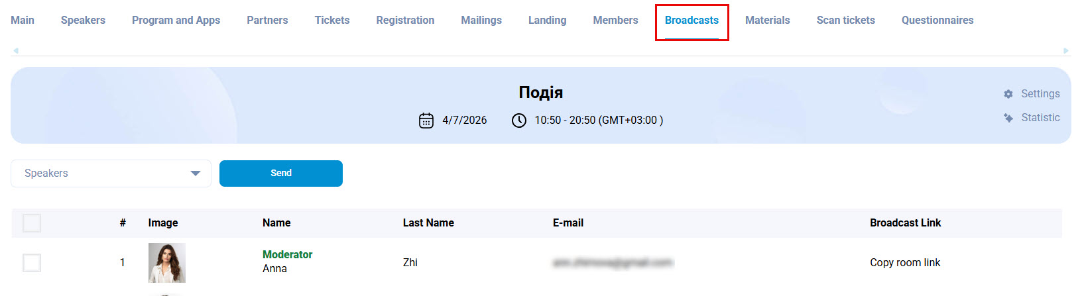Open the Program and Apps tab
The image size is (1082, 296).
click(176, 21)
